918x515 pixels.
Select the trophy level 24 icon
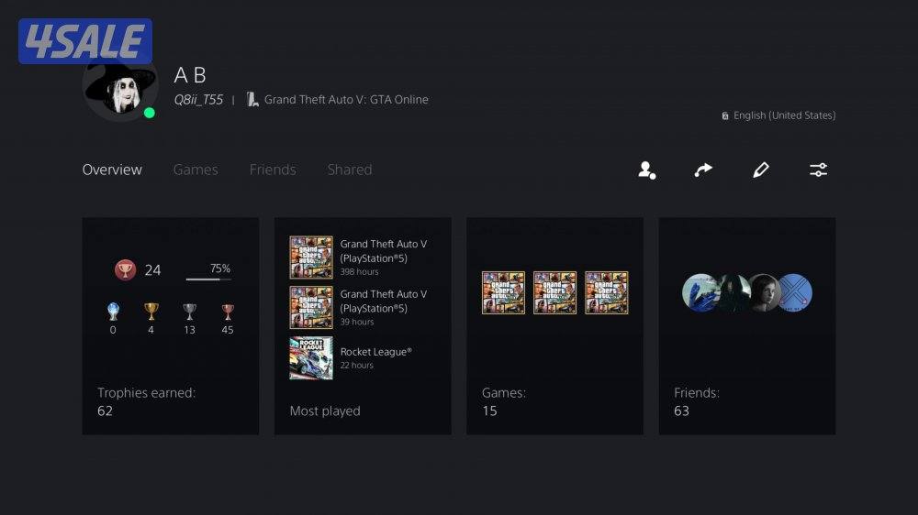click(x=125, y=269)
